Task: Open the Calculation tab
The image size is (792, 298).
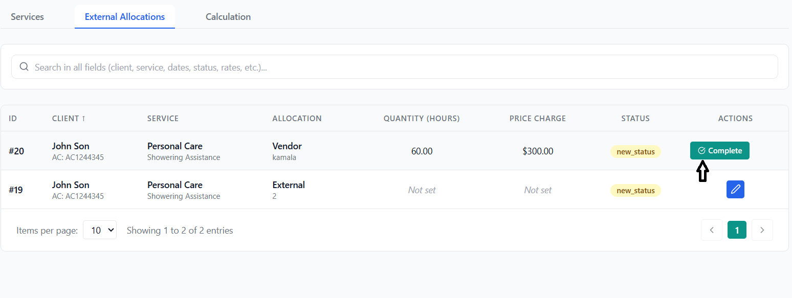Action: click(228, 17)
